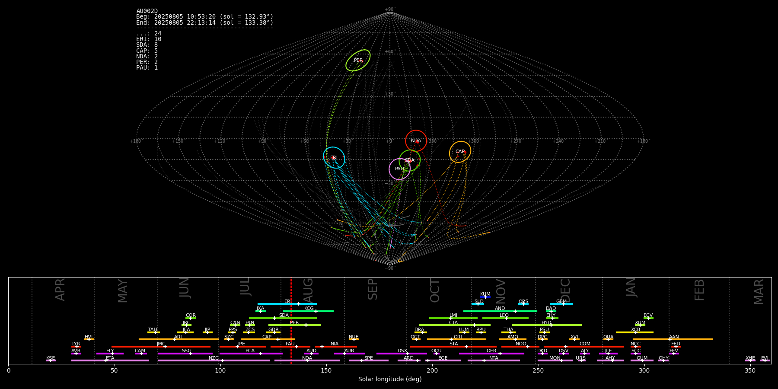The width and height of the screenshot is (778, 389).
Task: Select the KUM shower bar in timeline
Action: 485,297
